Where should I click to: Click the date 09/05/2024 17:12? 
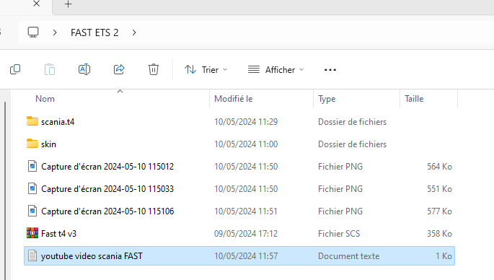[246, 234]
